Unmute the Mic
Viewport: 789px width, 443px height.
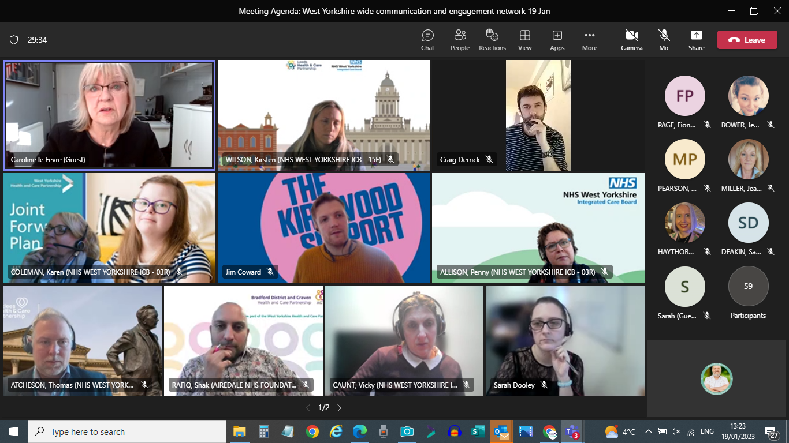[x=664, y=40]
